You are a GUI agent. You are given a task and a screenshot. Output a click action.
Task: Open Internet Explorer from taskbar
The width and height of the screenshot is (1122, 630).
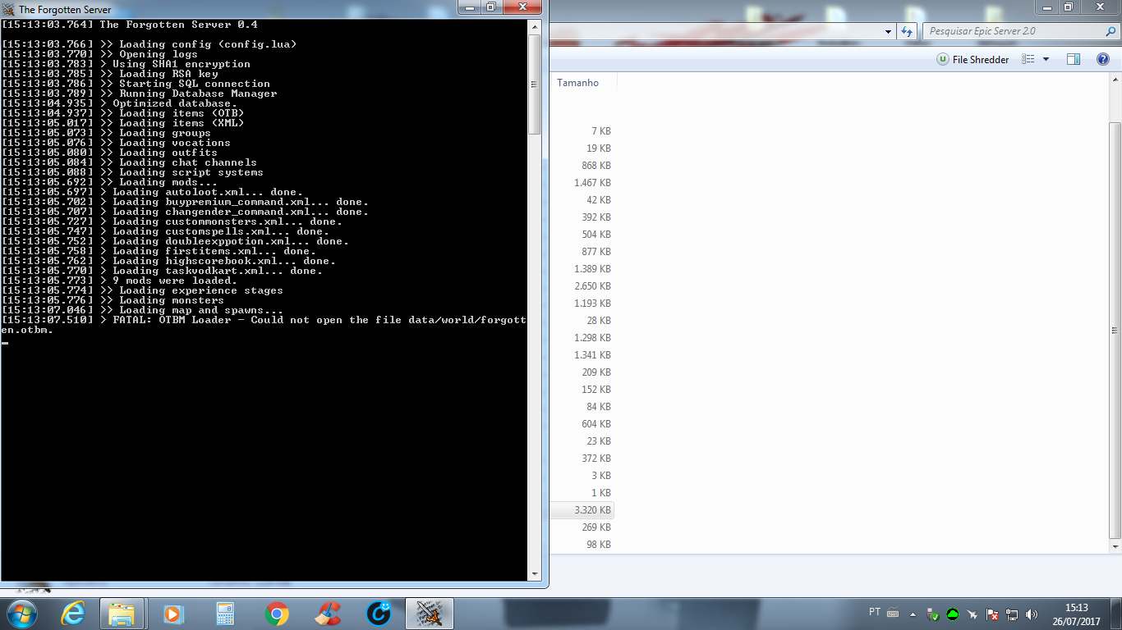[x=72, y=614]
